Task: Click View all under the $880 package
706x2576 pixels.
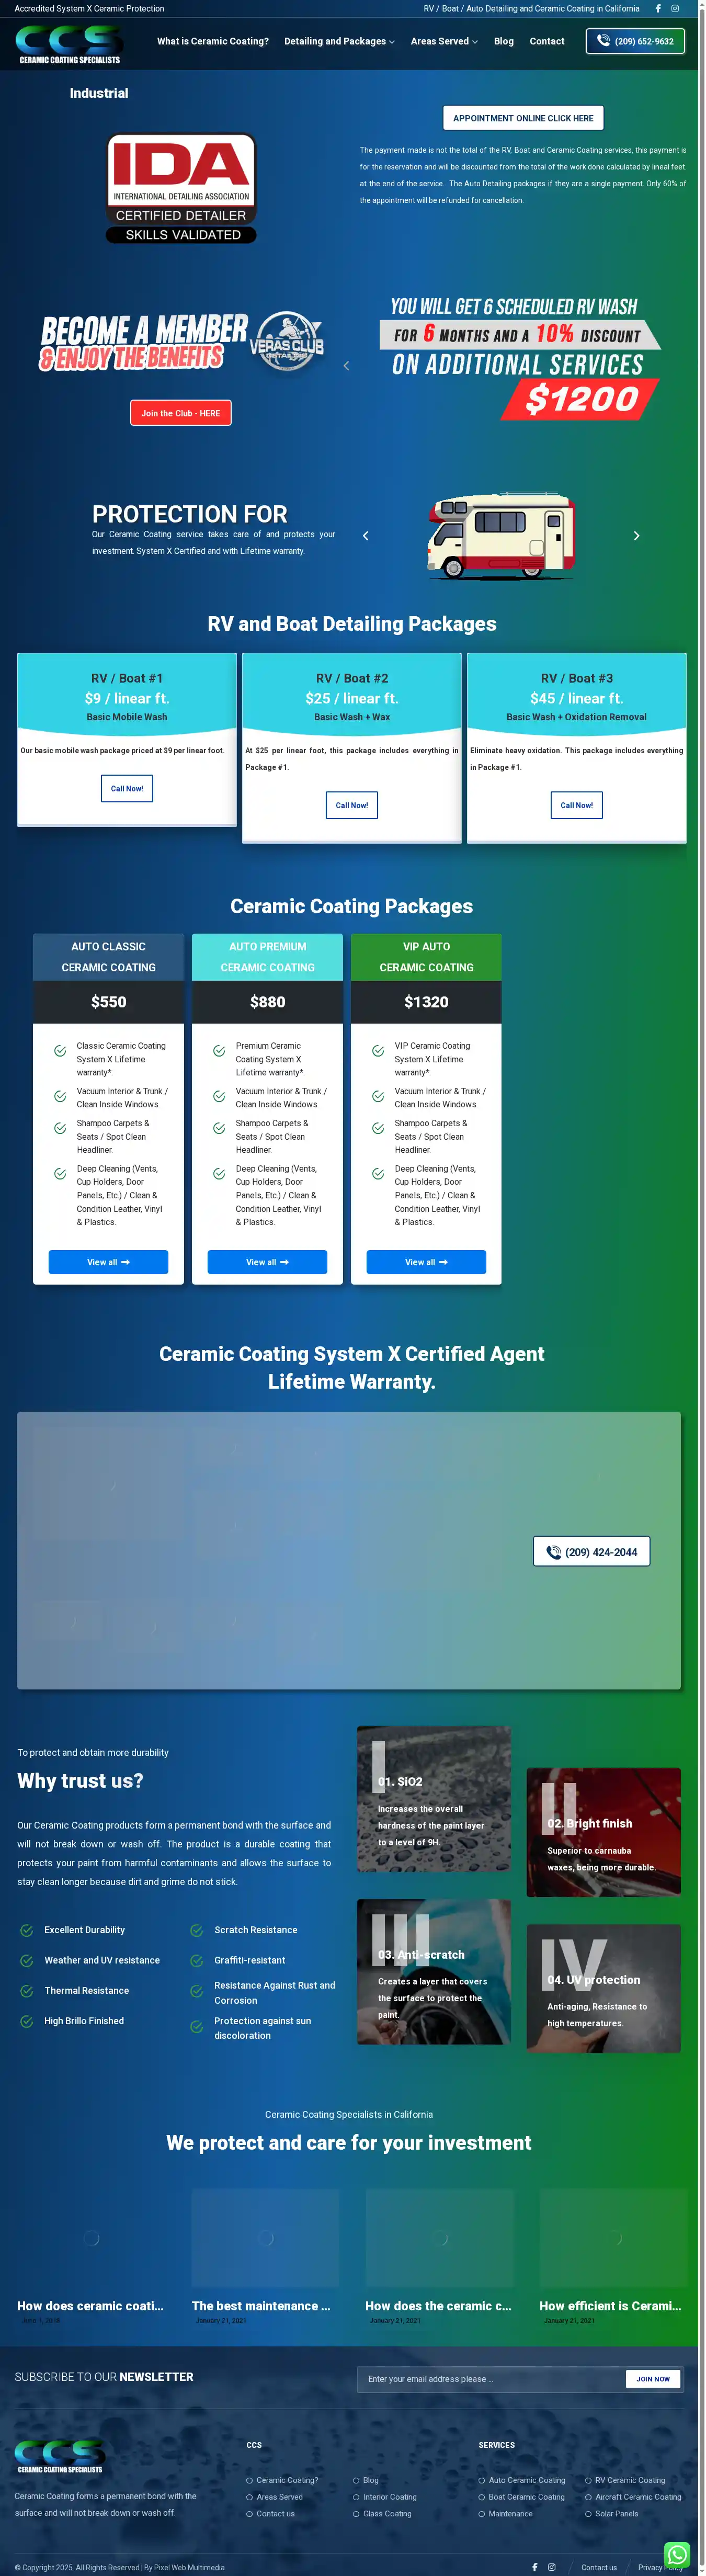Action: click(267, 1262)
